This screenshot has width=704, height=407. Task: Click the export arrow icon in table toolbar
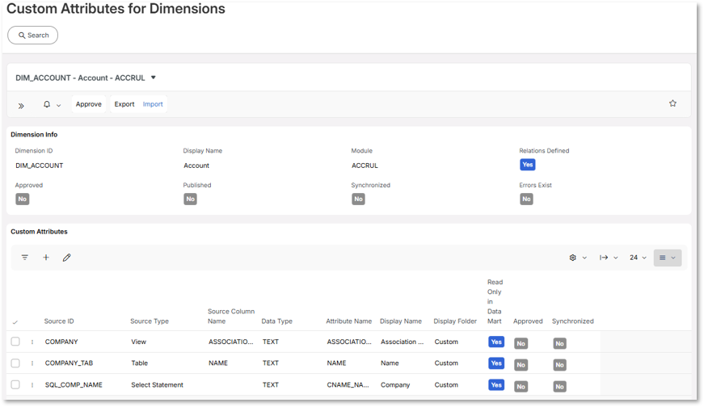604,258
